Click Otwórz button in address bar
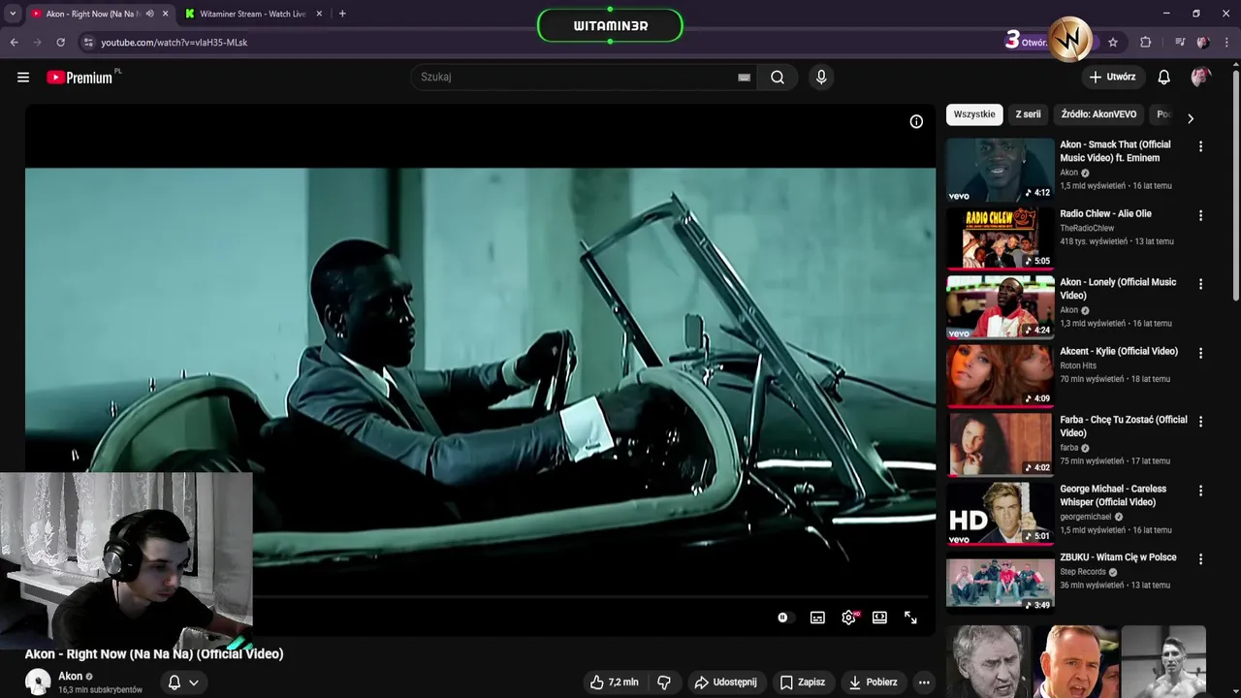Viewport: 1241px width, 698px height. coord(1034,43)
